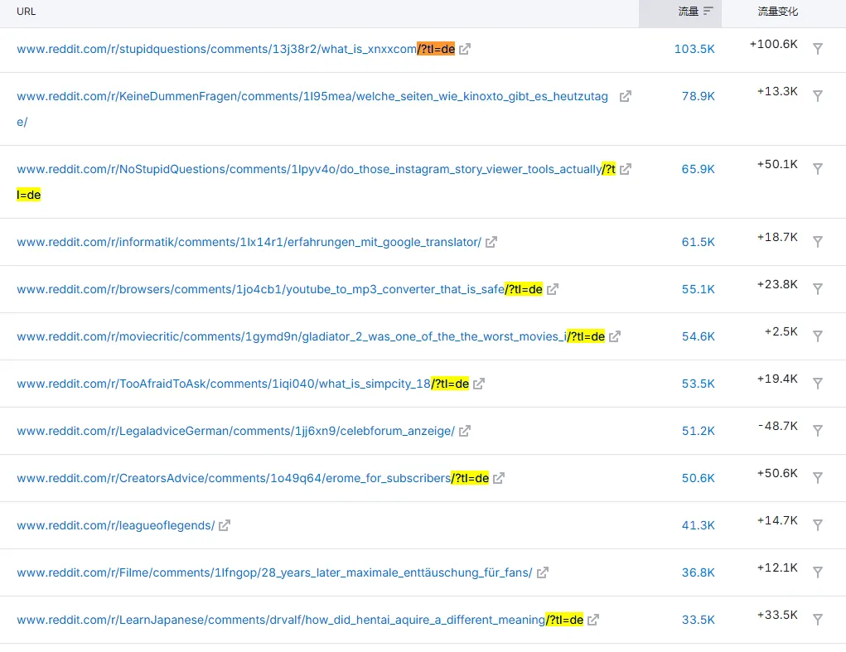Open the moviecritic gladiator_2 link
The image size is (846, 652).
(x=311, y=336)
